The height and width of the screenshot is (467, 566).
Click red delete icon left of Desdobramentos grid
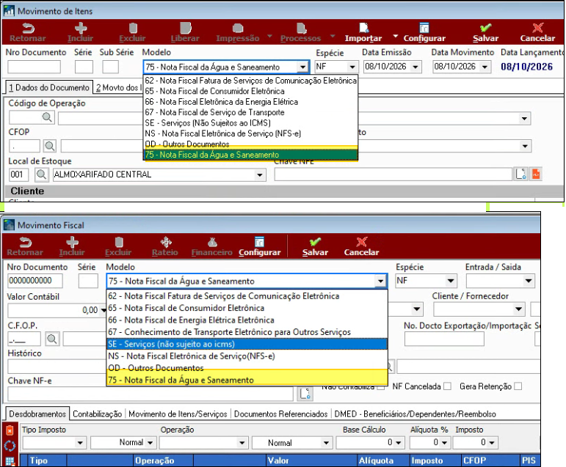[x=10, y=430]
